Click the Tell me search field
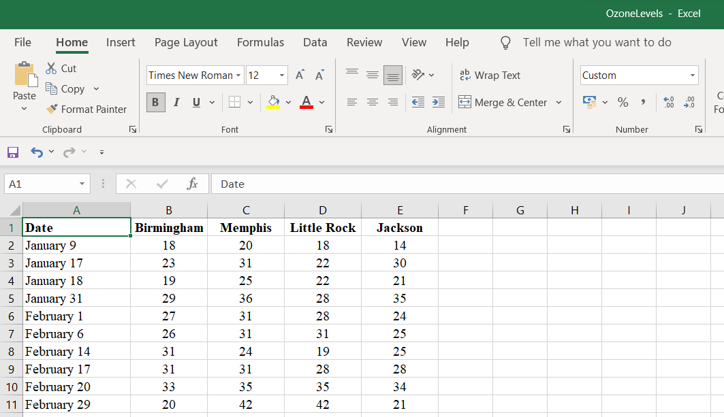The height and width of the screenshot is (417, 724). click(x=597, y=42)
